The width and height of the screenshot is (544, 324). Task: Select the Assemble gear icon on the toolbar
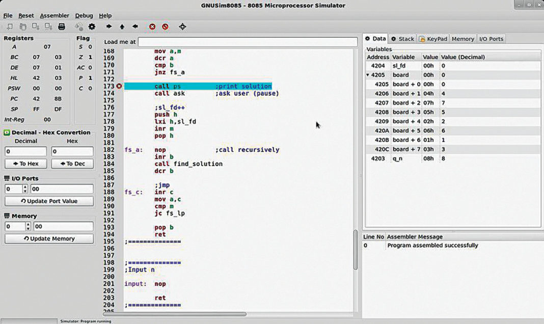click(x=92, y=26)
